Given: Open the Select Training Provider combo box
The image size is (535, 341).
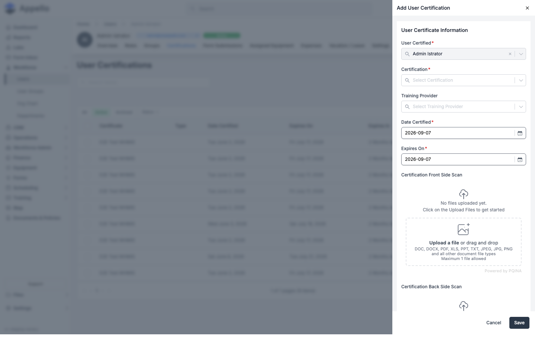Looking at the screenshot, I should pos(464,107).
